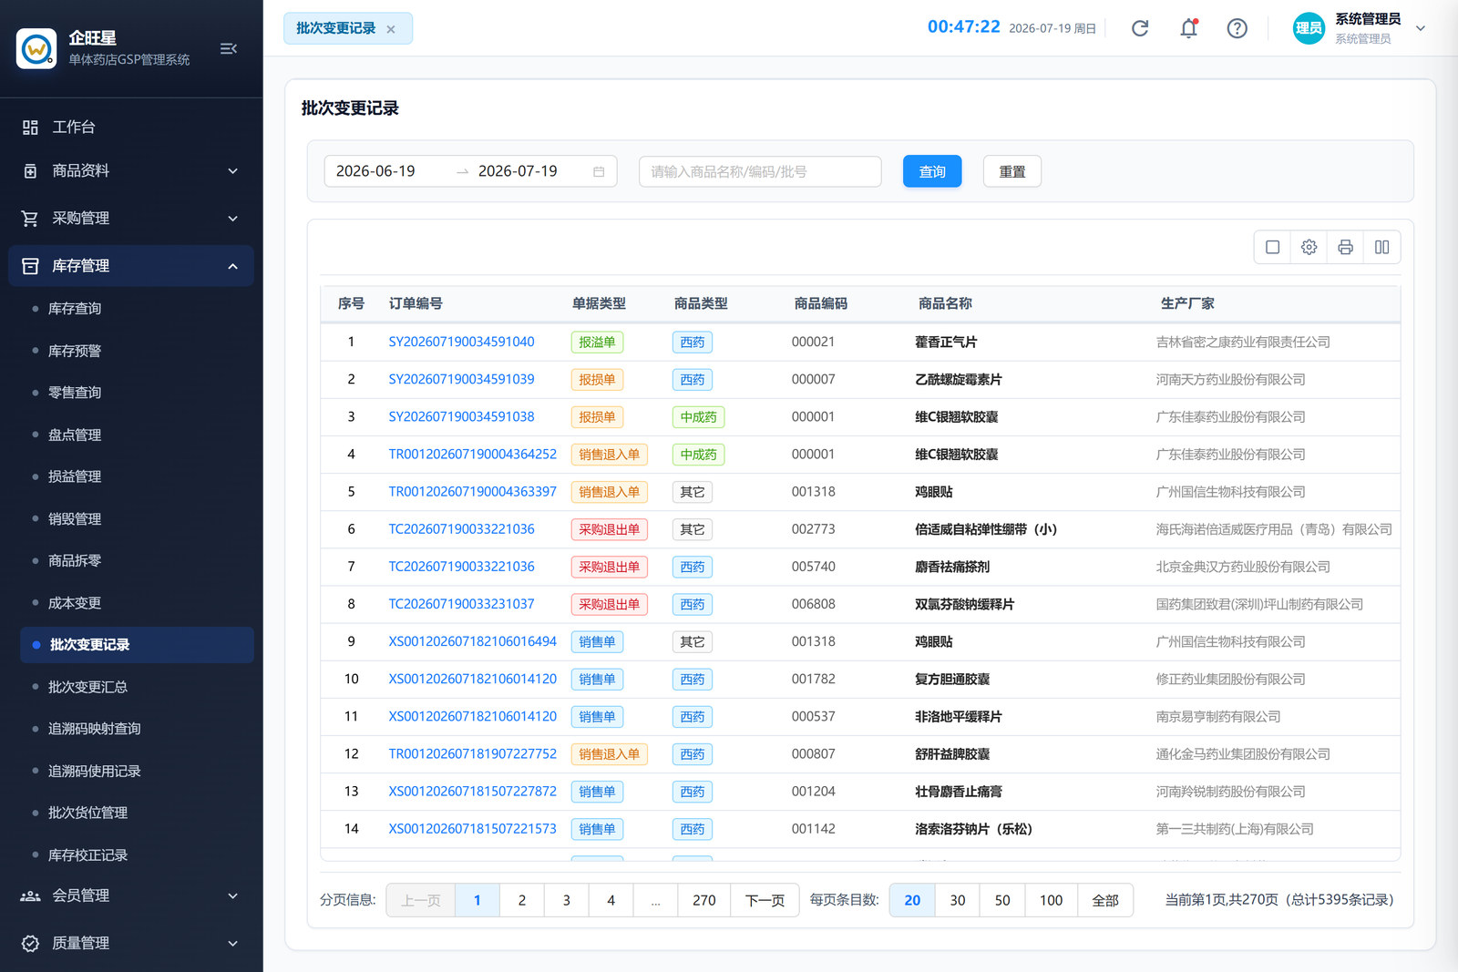This screenshot has width=1458, height=972.
Task: Show 全部 records per page
Action: click(1105, 900)
